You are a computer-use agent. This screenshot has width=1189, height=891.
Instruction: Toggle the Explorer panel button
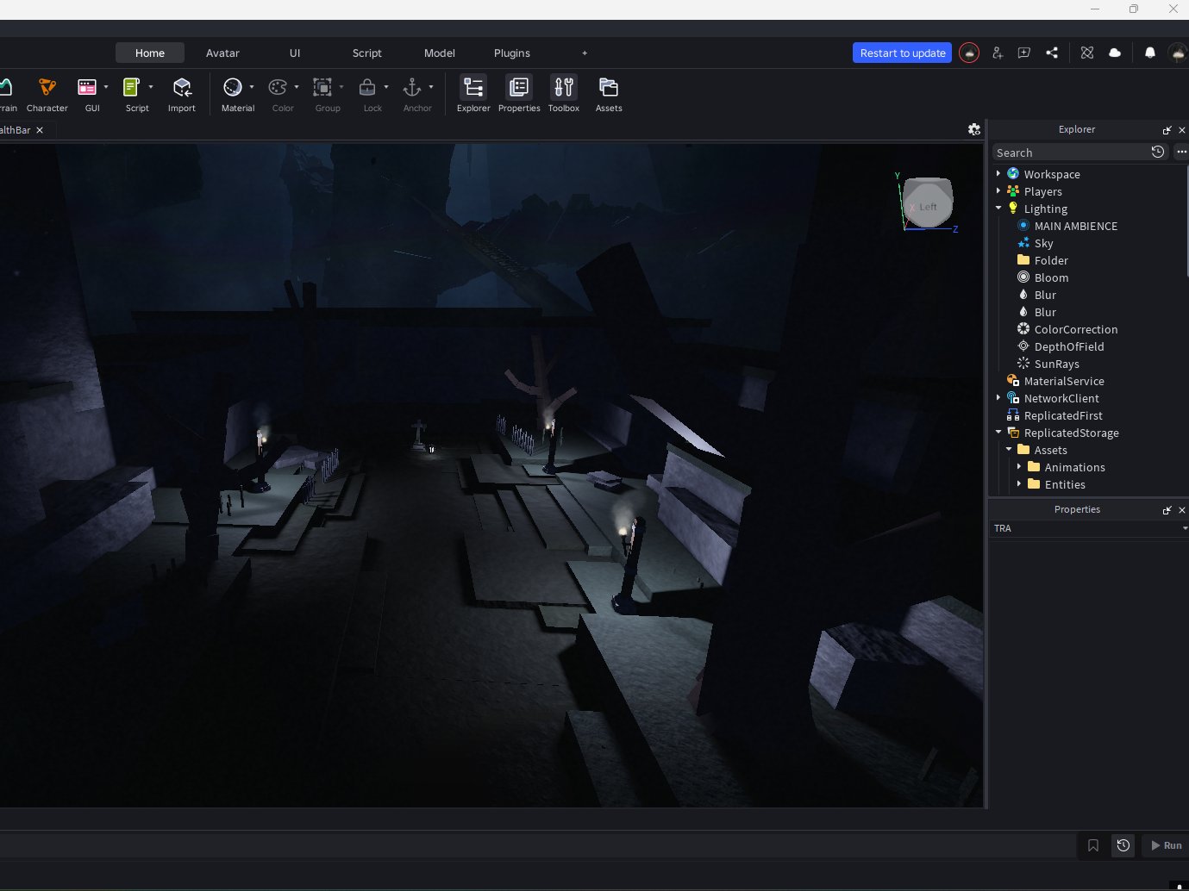click(x=473, y=94)
